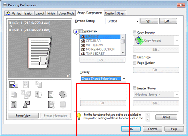
Task: Click hint text scroll up arrow
Action: (148, 115)
